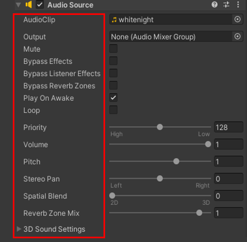The height and width of the screenshot is (242, 247).
Task: Enable the Bypass Effects checkbox
Action: pyautogui.click(x=113, y=61)
